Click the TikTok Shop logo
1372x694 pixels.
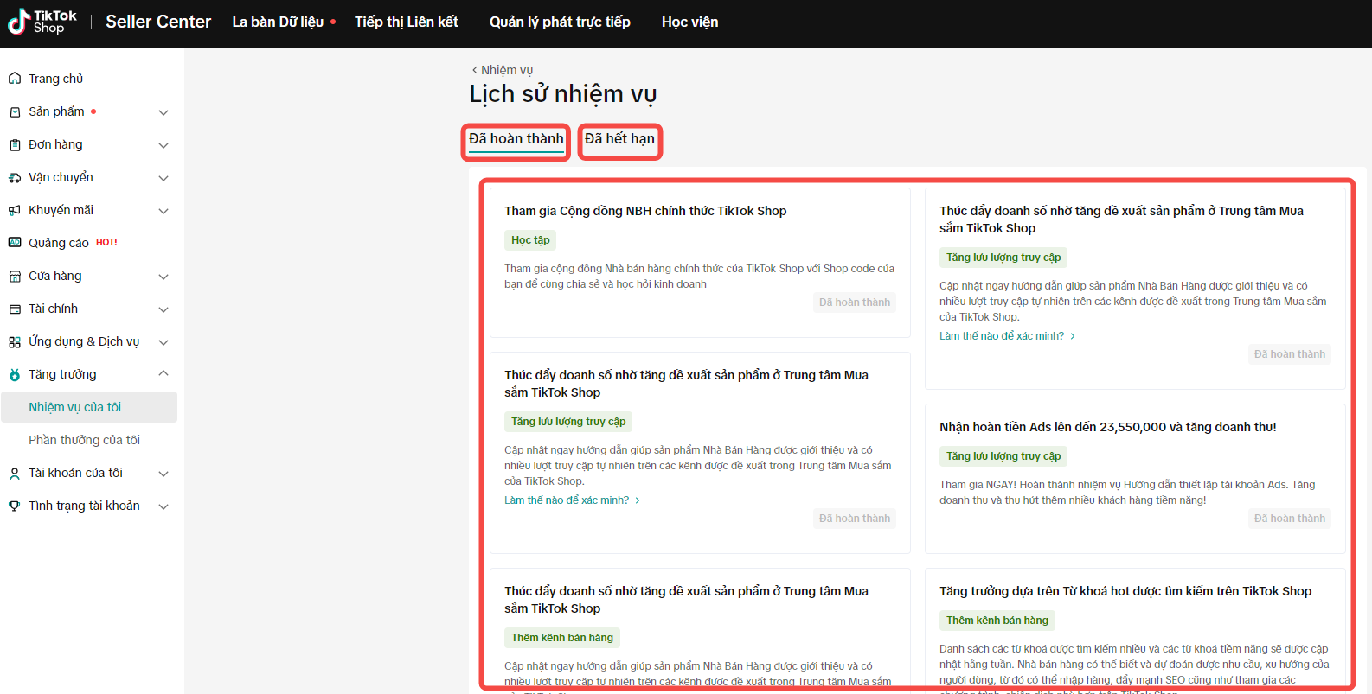(x=42, y=22)
